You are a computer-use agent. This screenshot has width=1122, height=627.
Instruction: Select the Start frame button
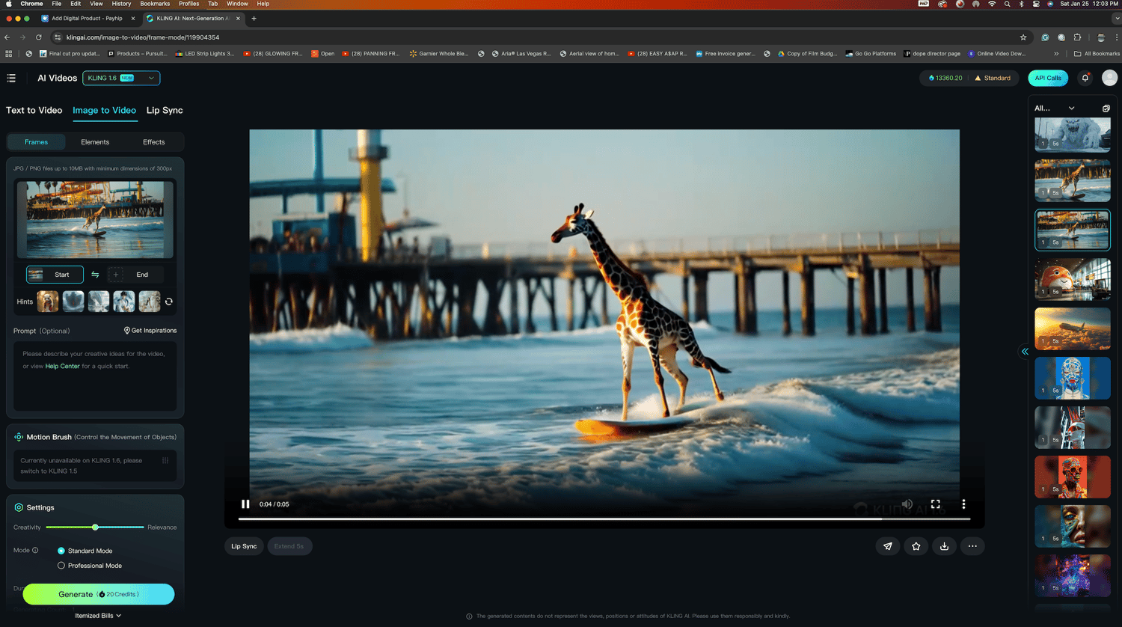tap(55, 275)
